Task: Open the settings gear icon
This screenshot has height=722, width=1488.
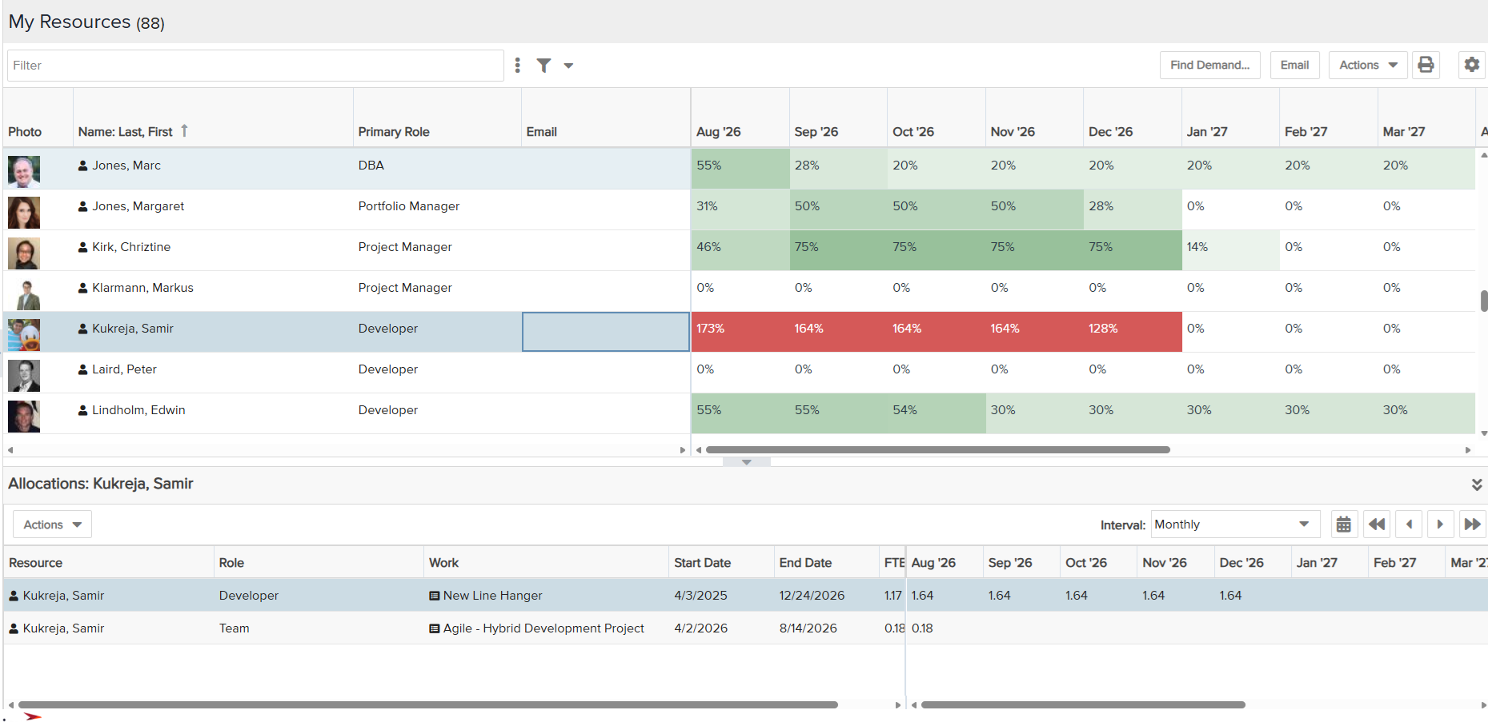Action: point(1471,66)
